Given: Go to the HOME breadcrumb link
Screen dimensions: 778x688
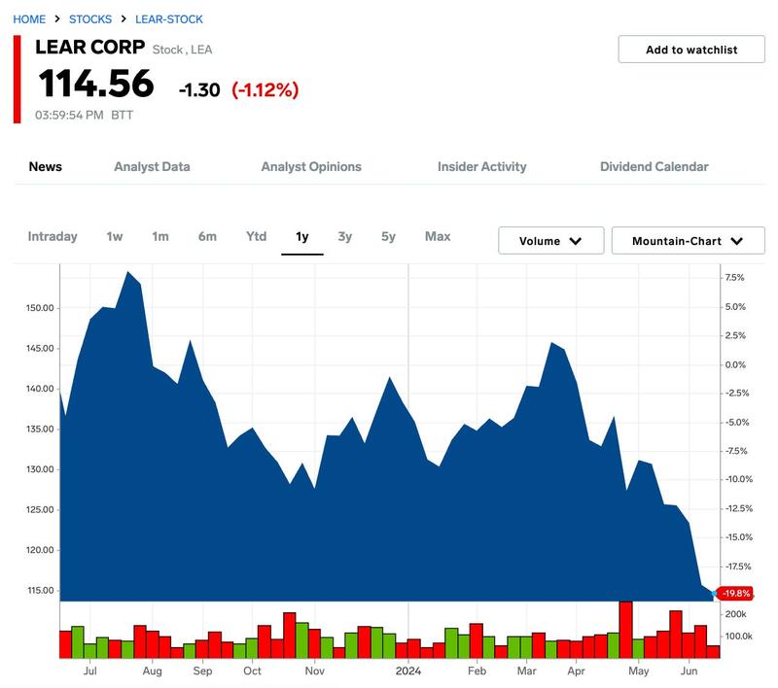Looking at the screenshot, I should point(29,19).
